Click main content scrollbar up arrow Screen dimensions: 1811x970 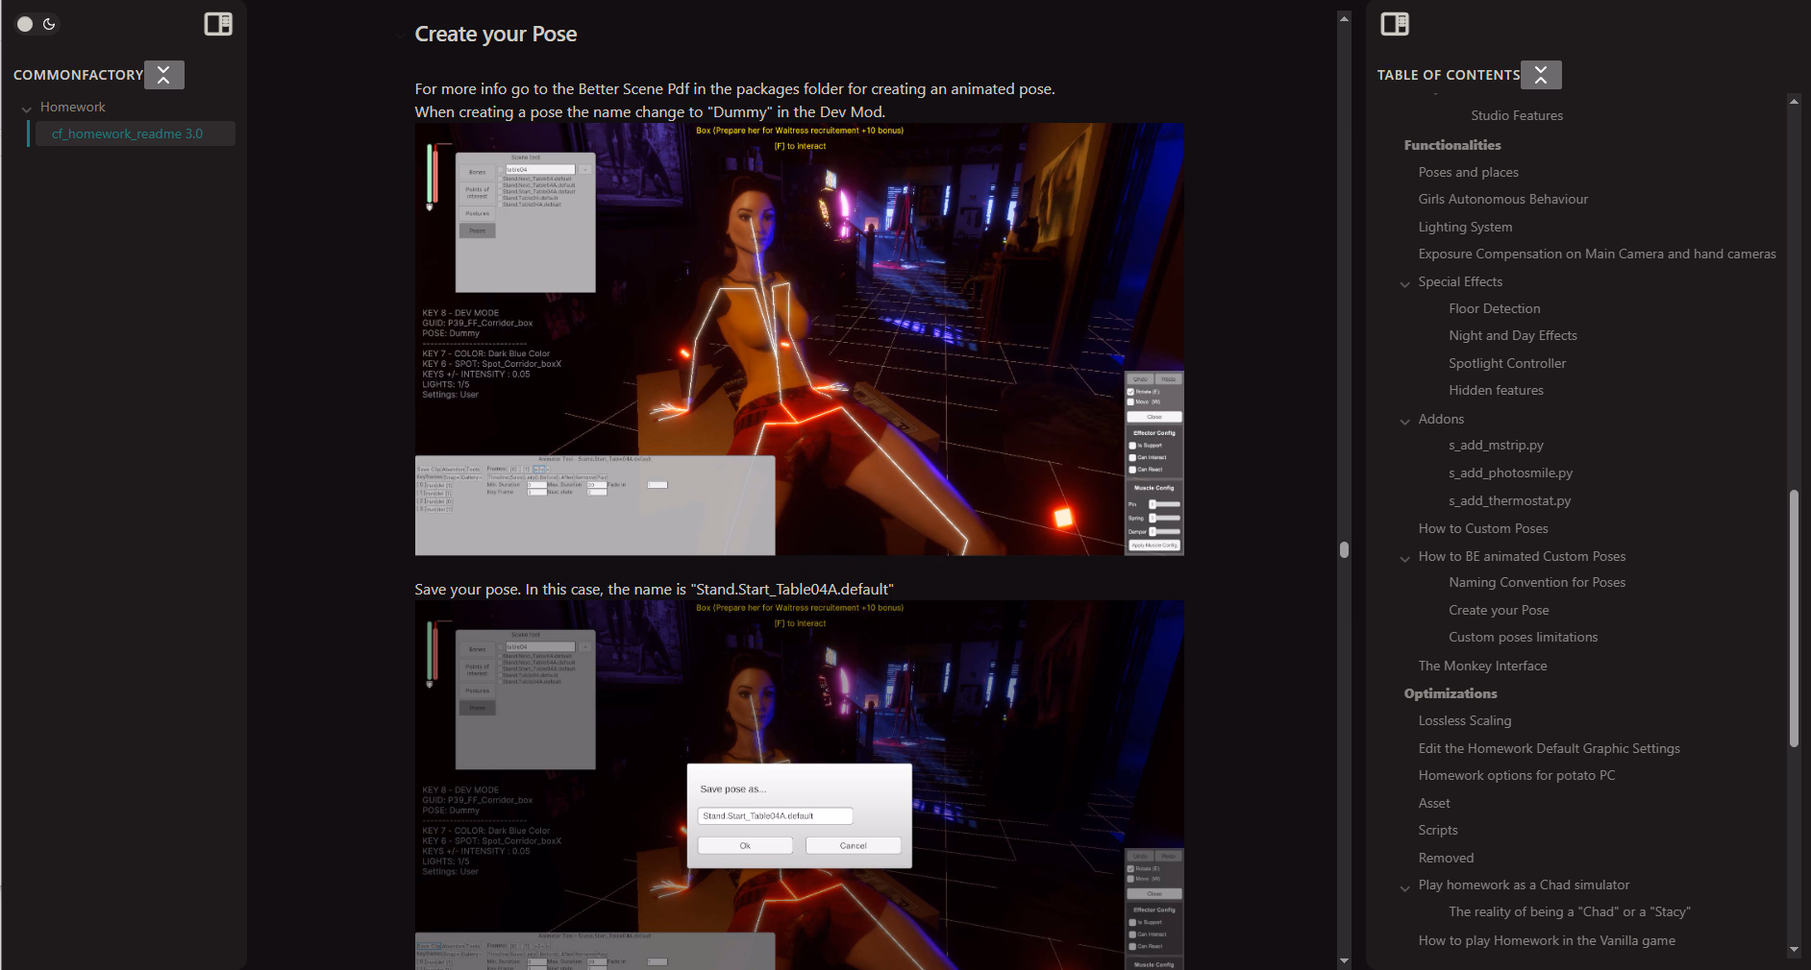coord(1344,18)
